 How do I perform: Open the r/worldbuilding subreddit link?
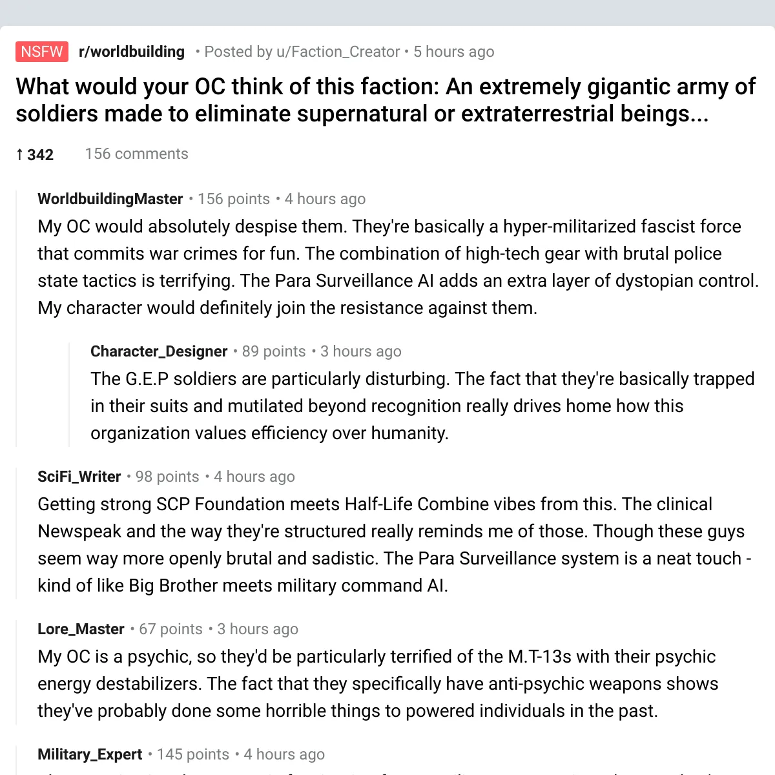point(132,52)
